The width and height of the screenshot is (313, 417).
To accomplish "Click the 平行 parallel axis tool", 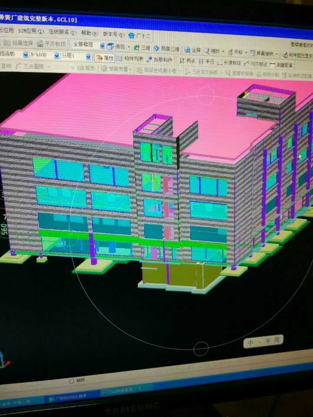I will pos(206,62).
